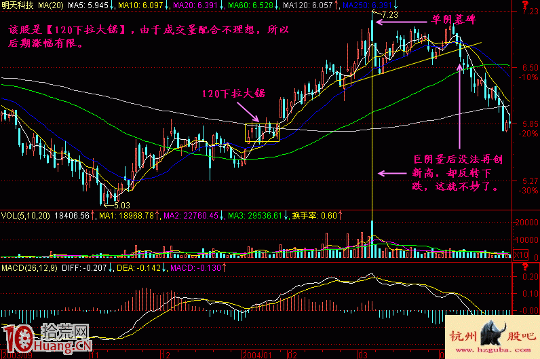
Task: Click the red question mark icon above the price axis
Action: coord(524,4)
